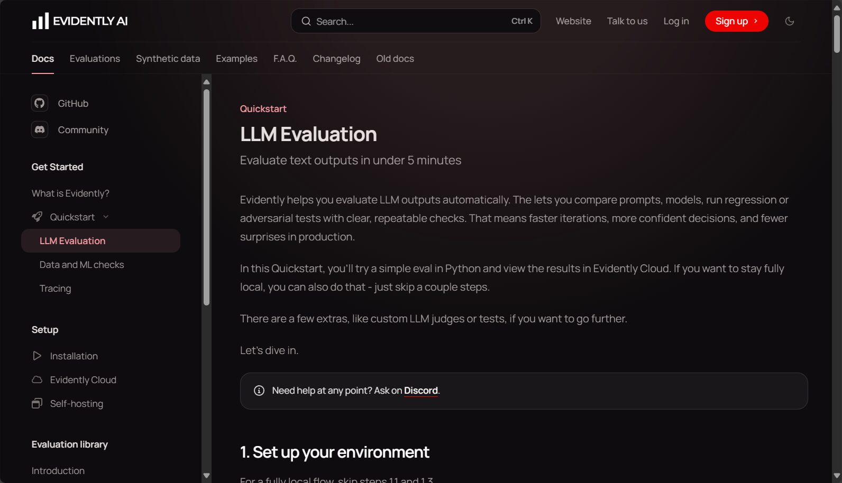This screenshot has width=842, height=483.
Task: Open the Old docs tab
Action: click(x=395, y=59)
